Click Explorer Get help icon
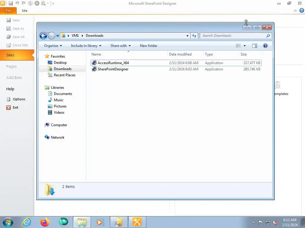Screen dimensions: 305x228 265,46
